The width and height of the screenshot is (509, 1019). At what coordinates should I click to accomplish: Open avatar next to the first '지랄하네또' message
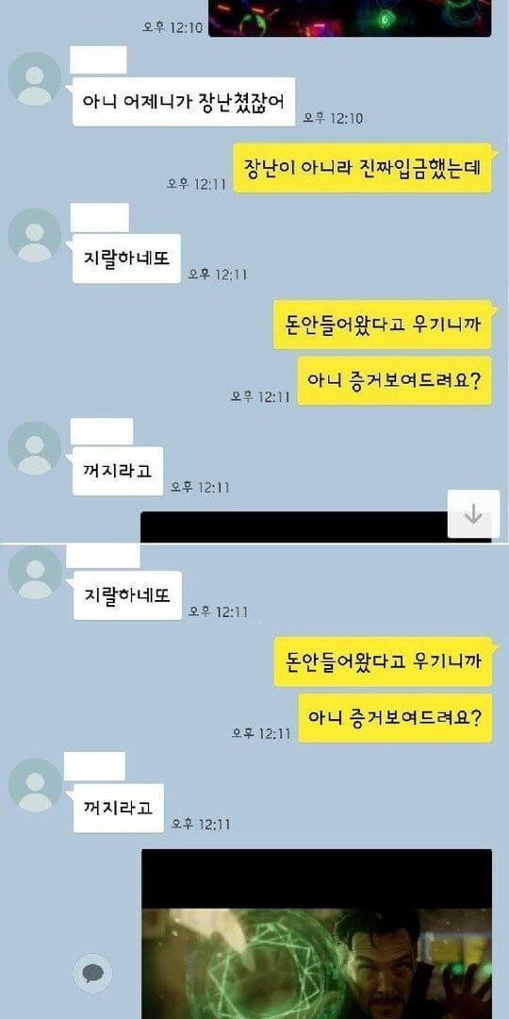pos(35,235)
